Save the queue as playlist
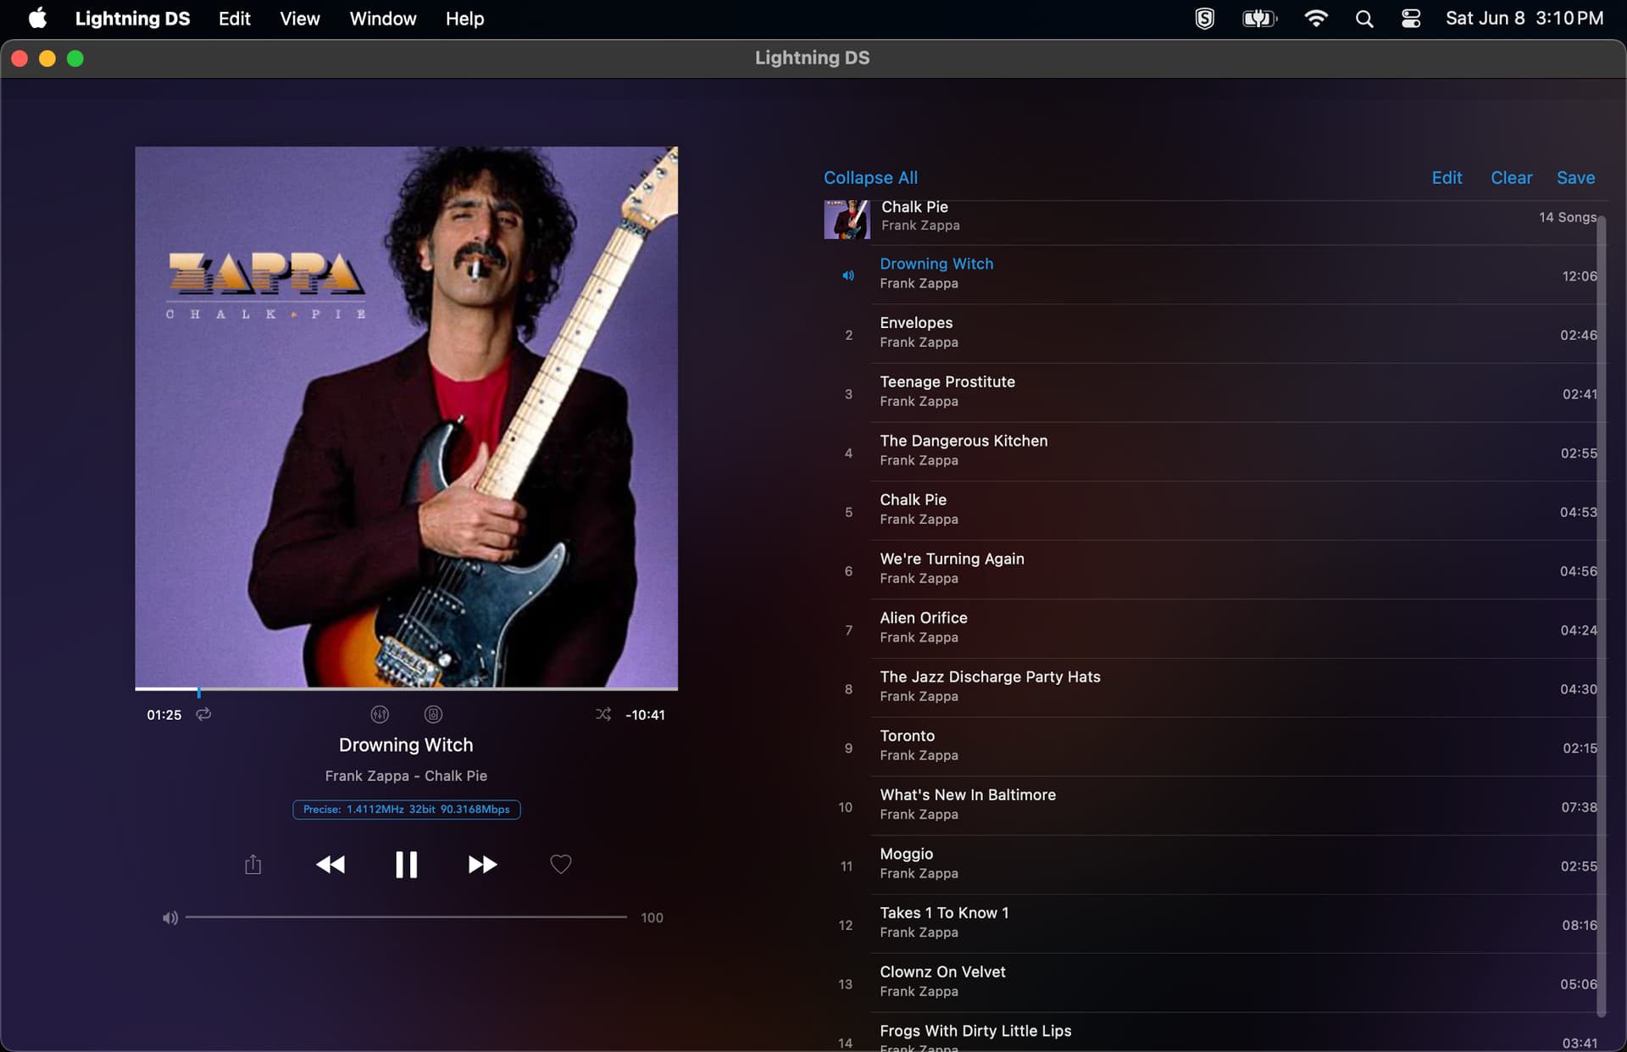This screenshot has height=1052, width=1627. [x=1575, y=178]
